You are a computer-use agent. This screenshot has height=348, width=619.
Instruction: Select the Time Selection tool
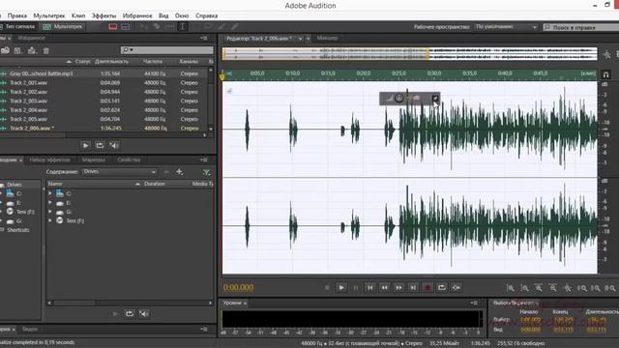coord(183,27)
